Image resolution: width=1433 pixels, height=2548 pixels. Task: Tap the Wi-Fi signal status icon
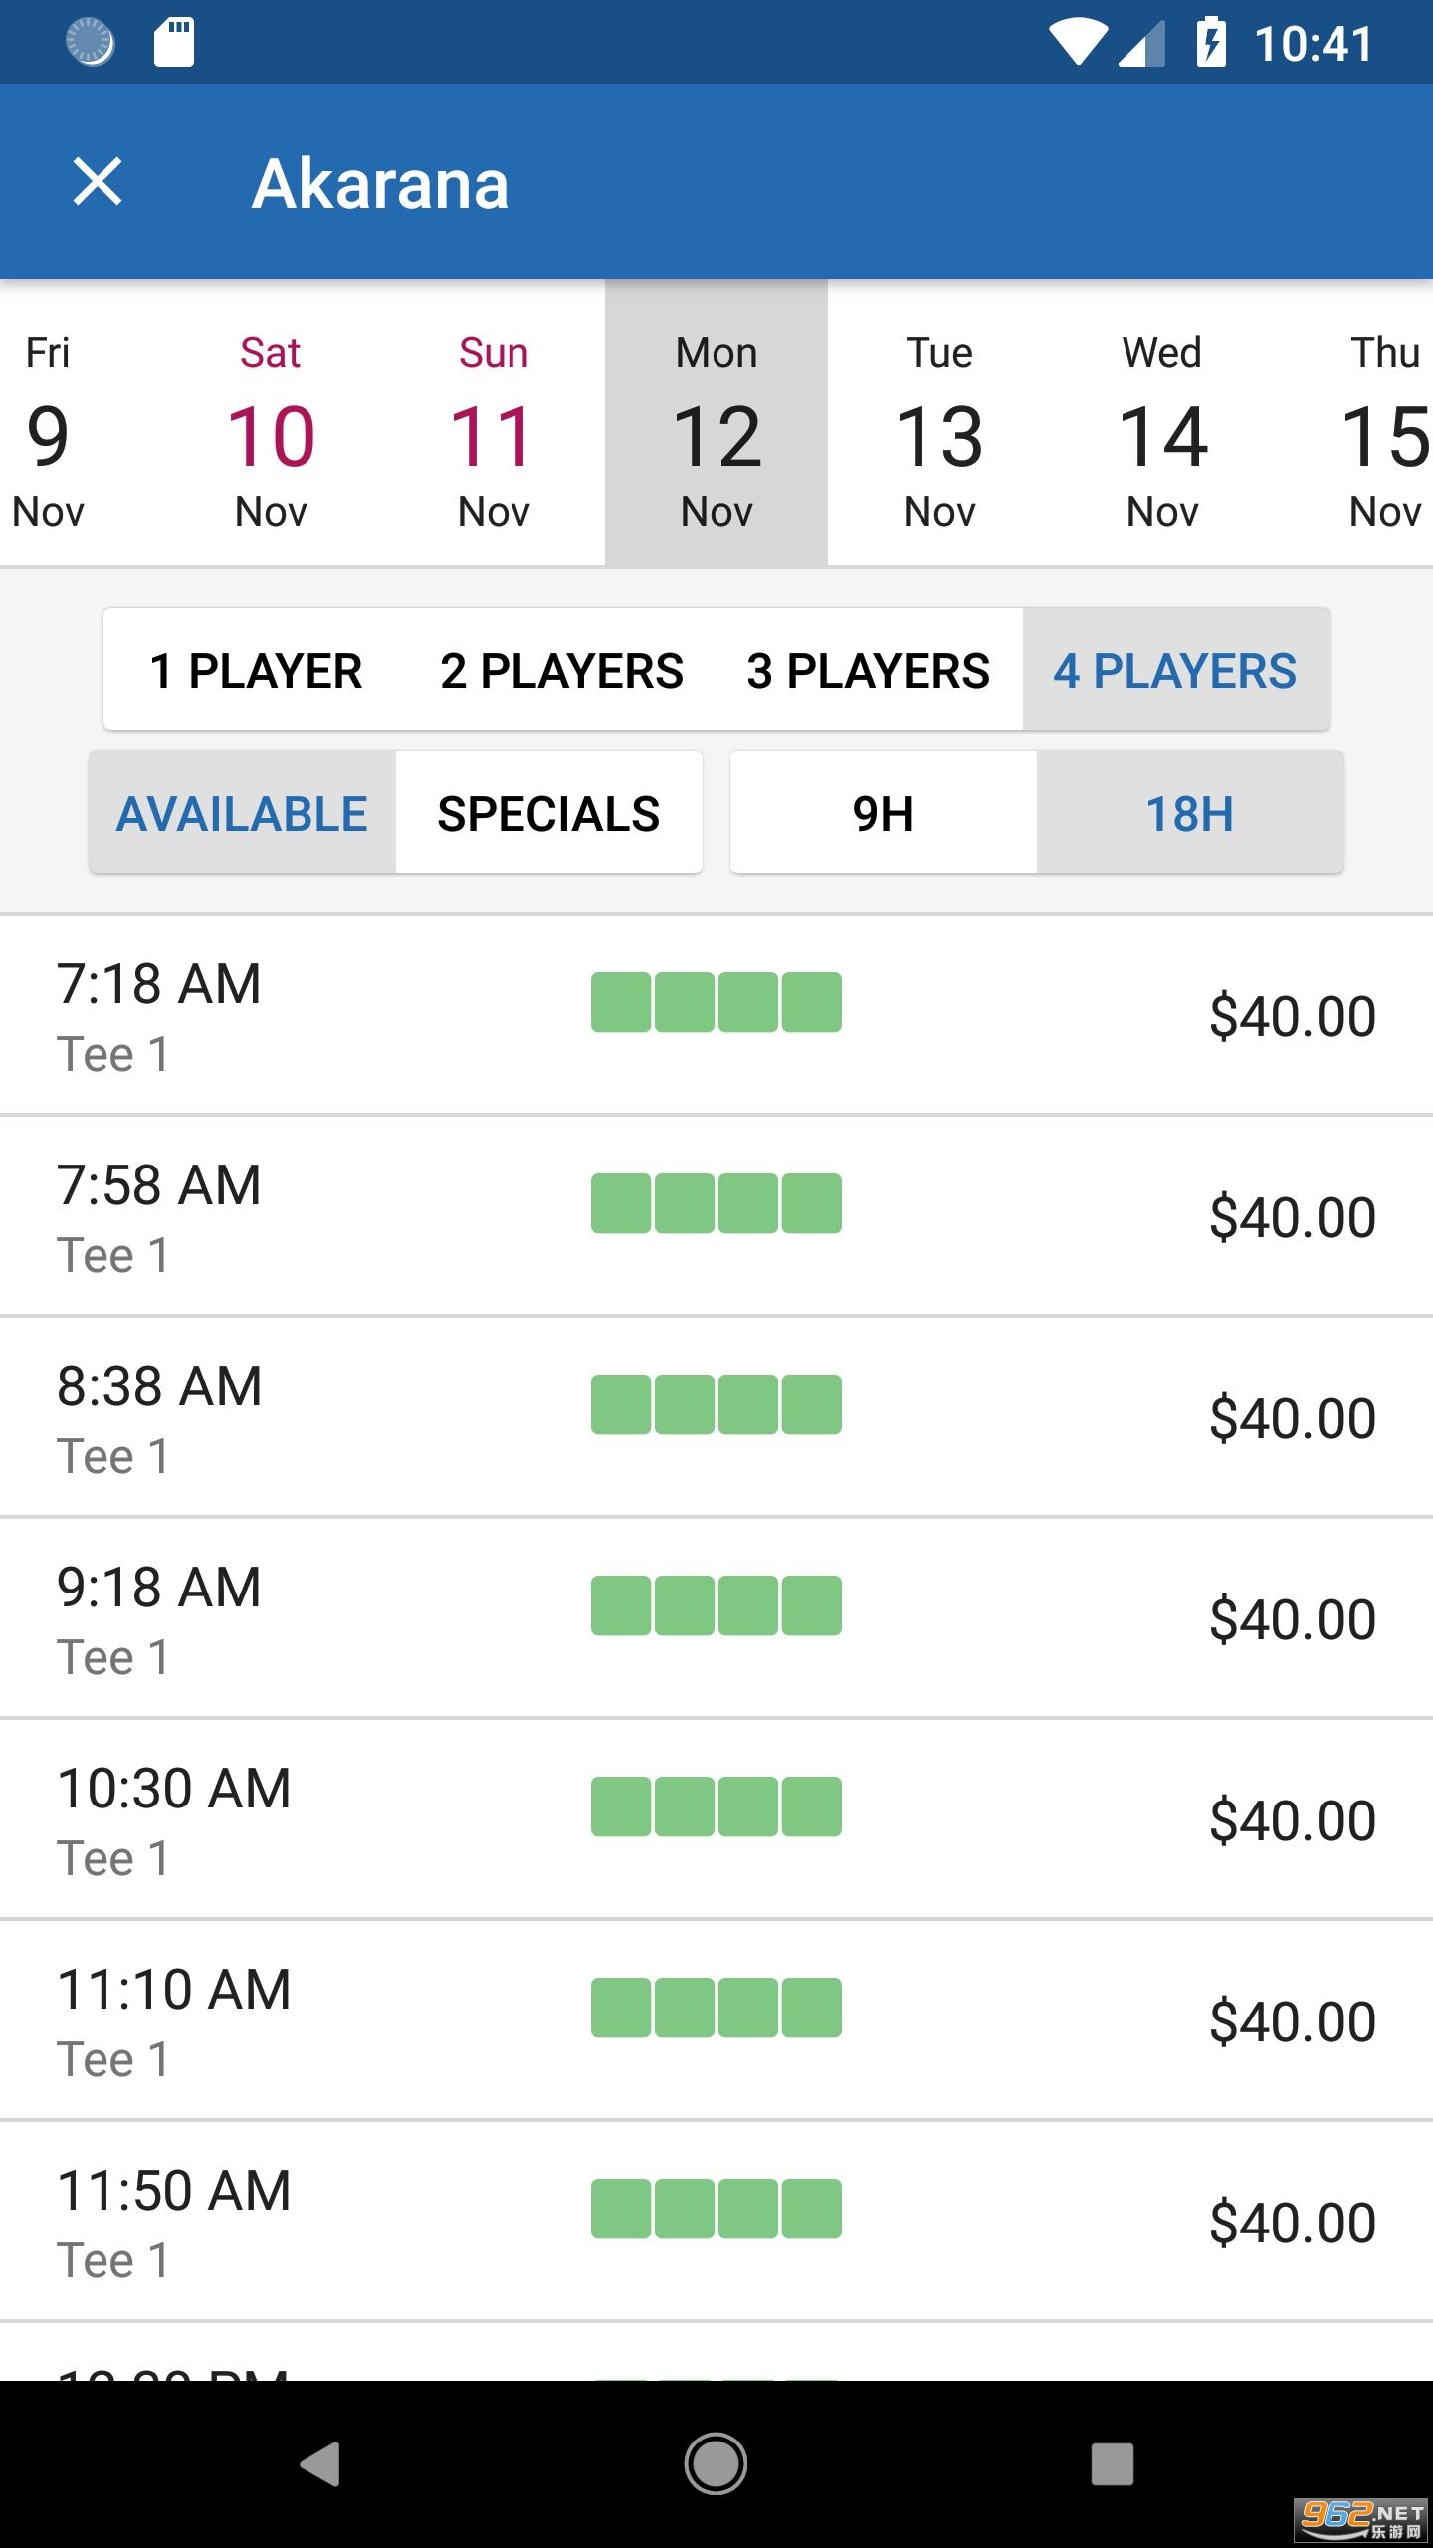(x=1078, y=44)
